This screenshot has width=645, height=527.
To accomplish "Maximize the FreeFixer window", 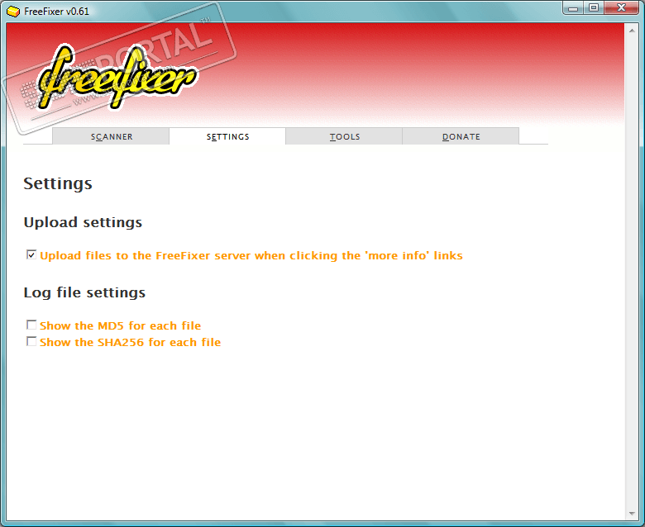I will [x=593, y=7].
